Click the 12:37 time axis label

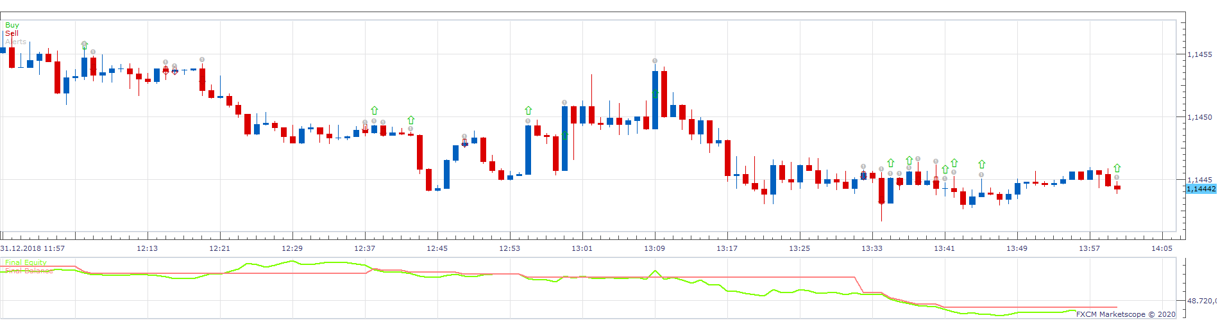[365, 248]
